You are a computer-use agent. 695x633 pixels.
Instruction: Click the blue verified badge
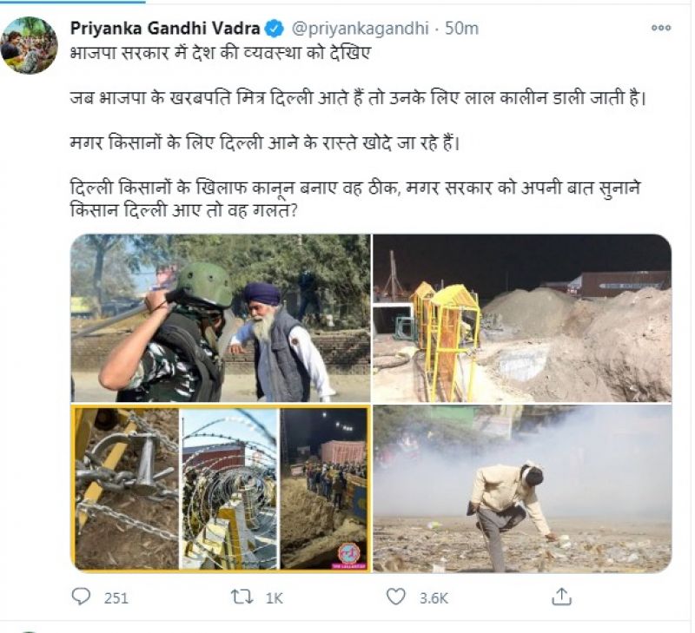tap(275, 29)
